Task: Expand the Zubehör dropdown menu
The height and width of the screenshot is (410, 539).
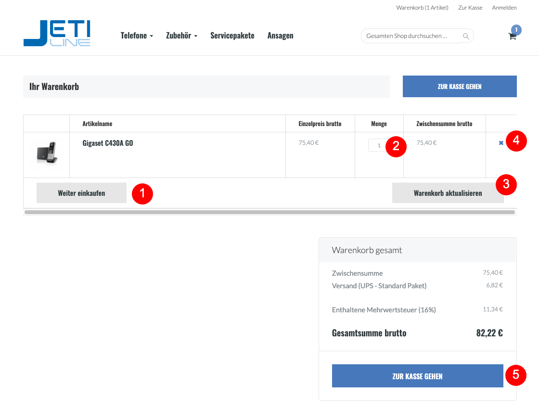Action: click(x=181, y=36)
